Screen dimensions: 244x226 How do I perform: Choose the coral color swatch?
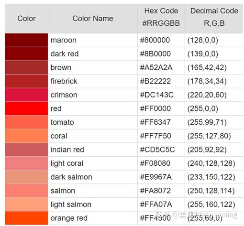coord(26,136)
